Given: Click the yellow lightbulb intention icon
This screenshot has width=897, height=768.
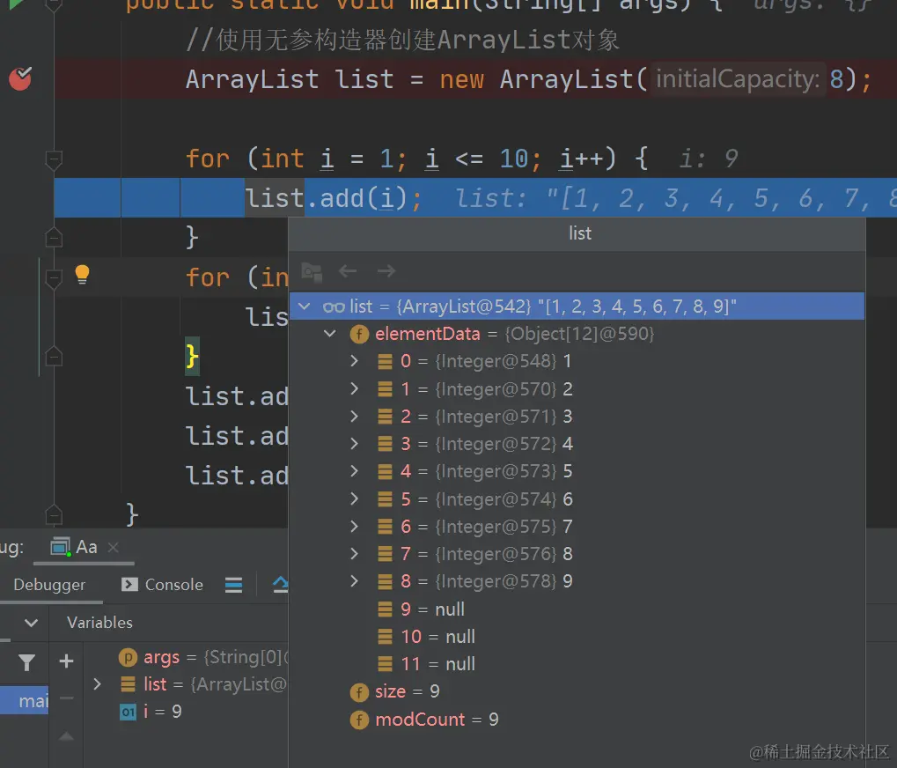Looking at the screenshot, I should [x=83, y=274].
